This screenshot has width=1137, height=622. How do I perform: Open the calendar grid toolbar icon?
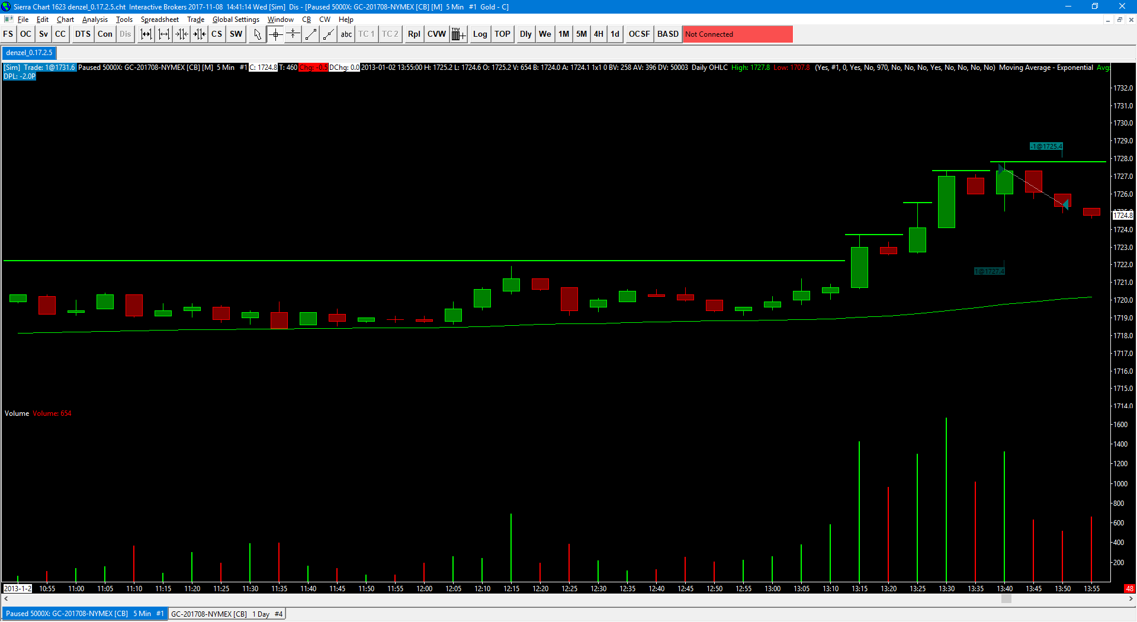(458, 34)
